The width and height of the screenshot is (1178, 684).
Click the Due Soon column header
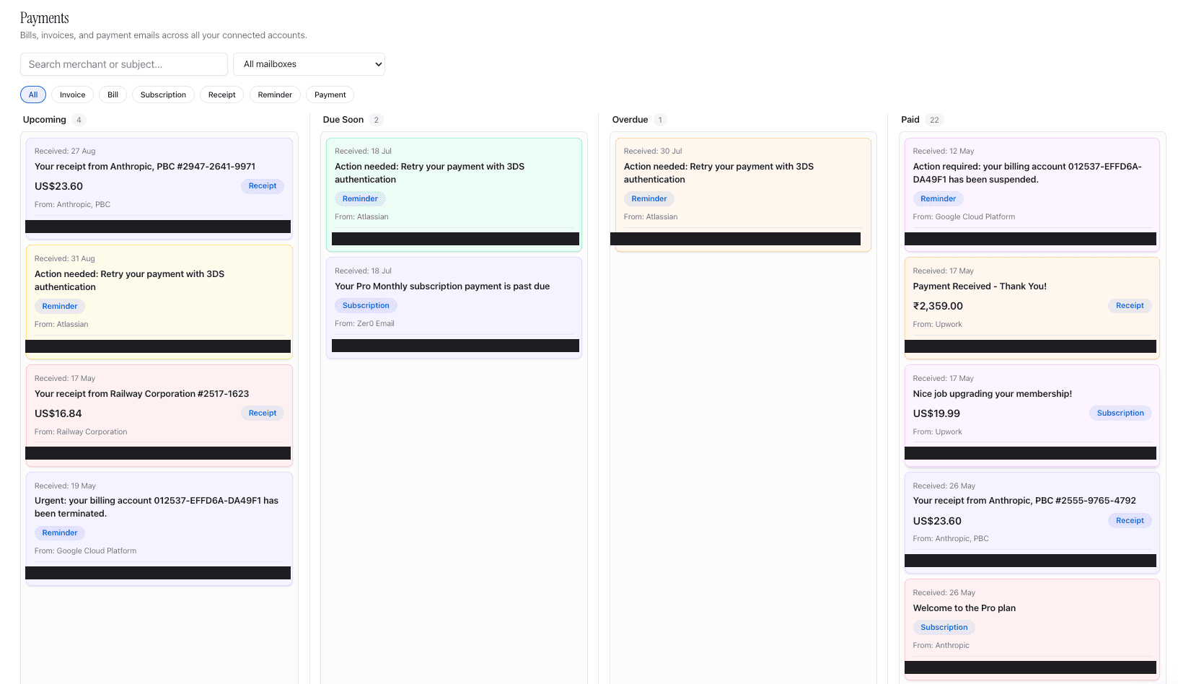coord(343,120)
